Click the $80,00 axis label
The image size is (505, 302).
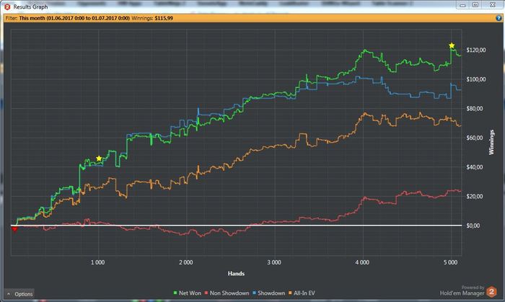[x=475, y=109]
